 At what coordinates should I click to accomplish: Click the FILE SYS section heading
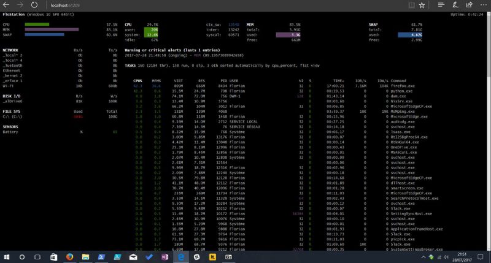tap(11, 112)
